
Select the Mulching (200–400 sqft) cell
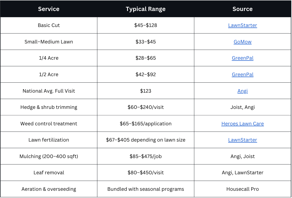point(49,156)
